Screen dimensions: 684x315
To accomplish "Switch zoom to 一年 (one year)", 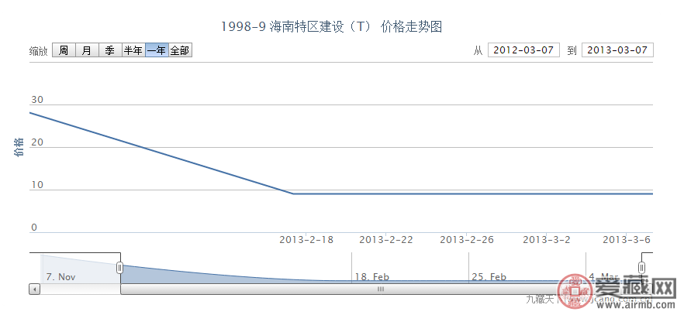I will pos(157,50).
